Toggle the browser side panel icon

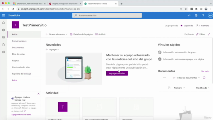click(x=201, y=9)
